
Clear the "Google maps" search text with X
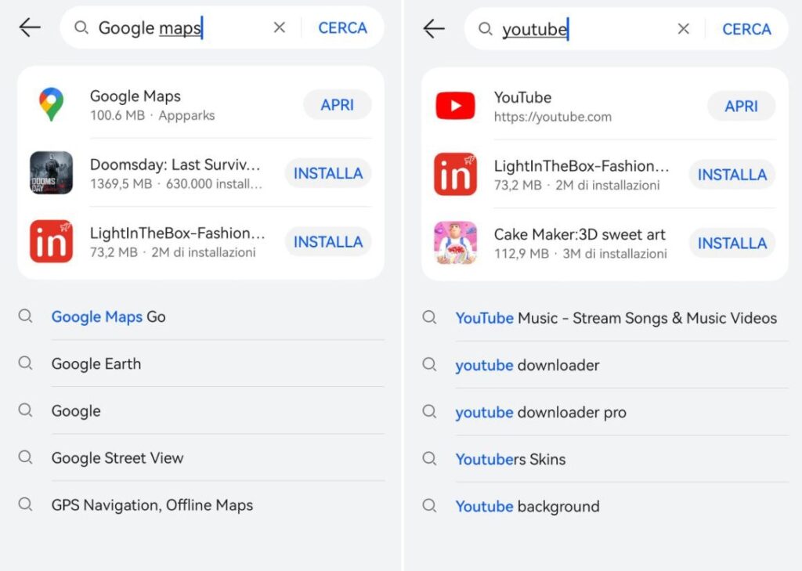pyautogui.click(x=280, y=27)
